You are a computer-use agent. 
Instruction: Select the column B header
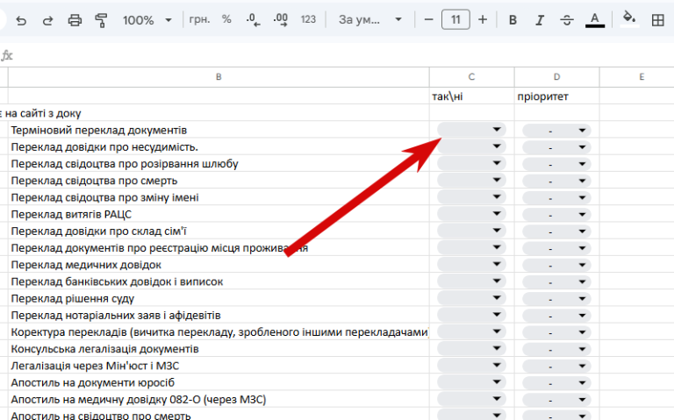pyautogui.click(x=219, y=77)
